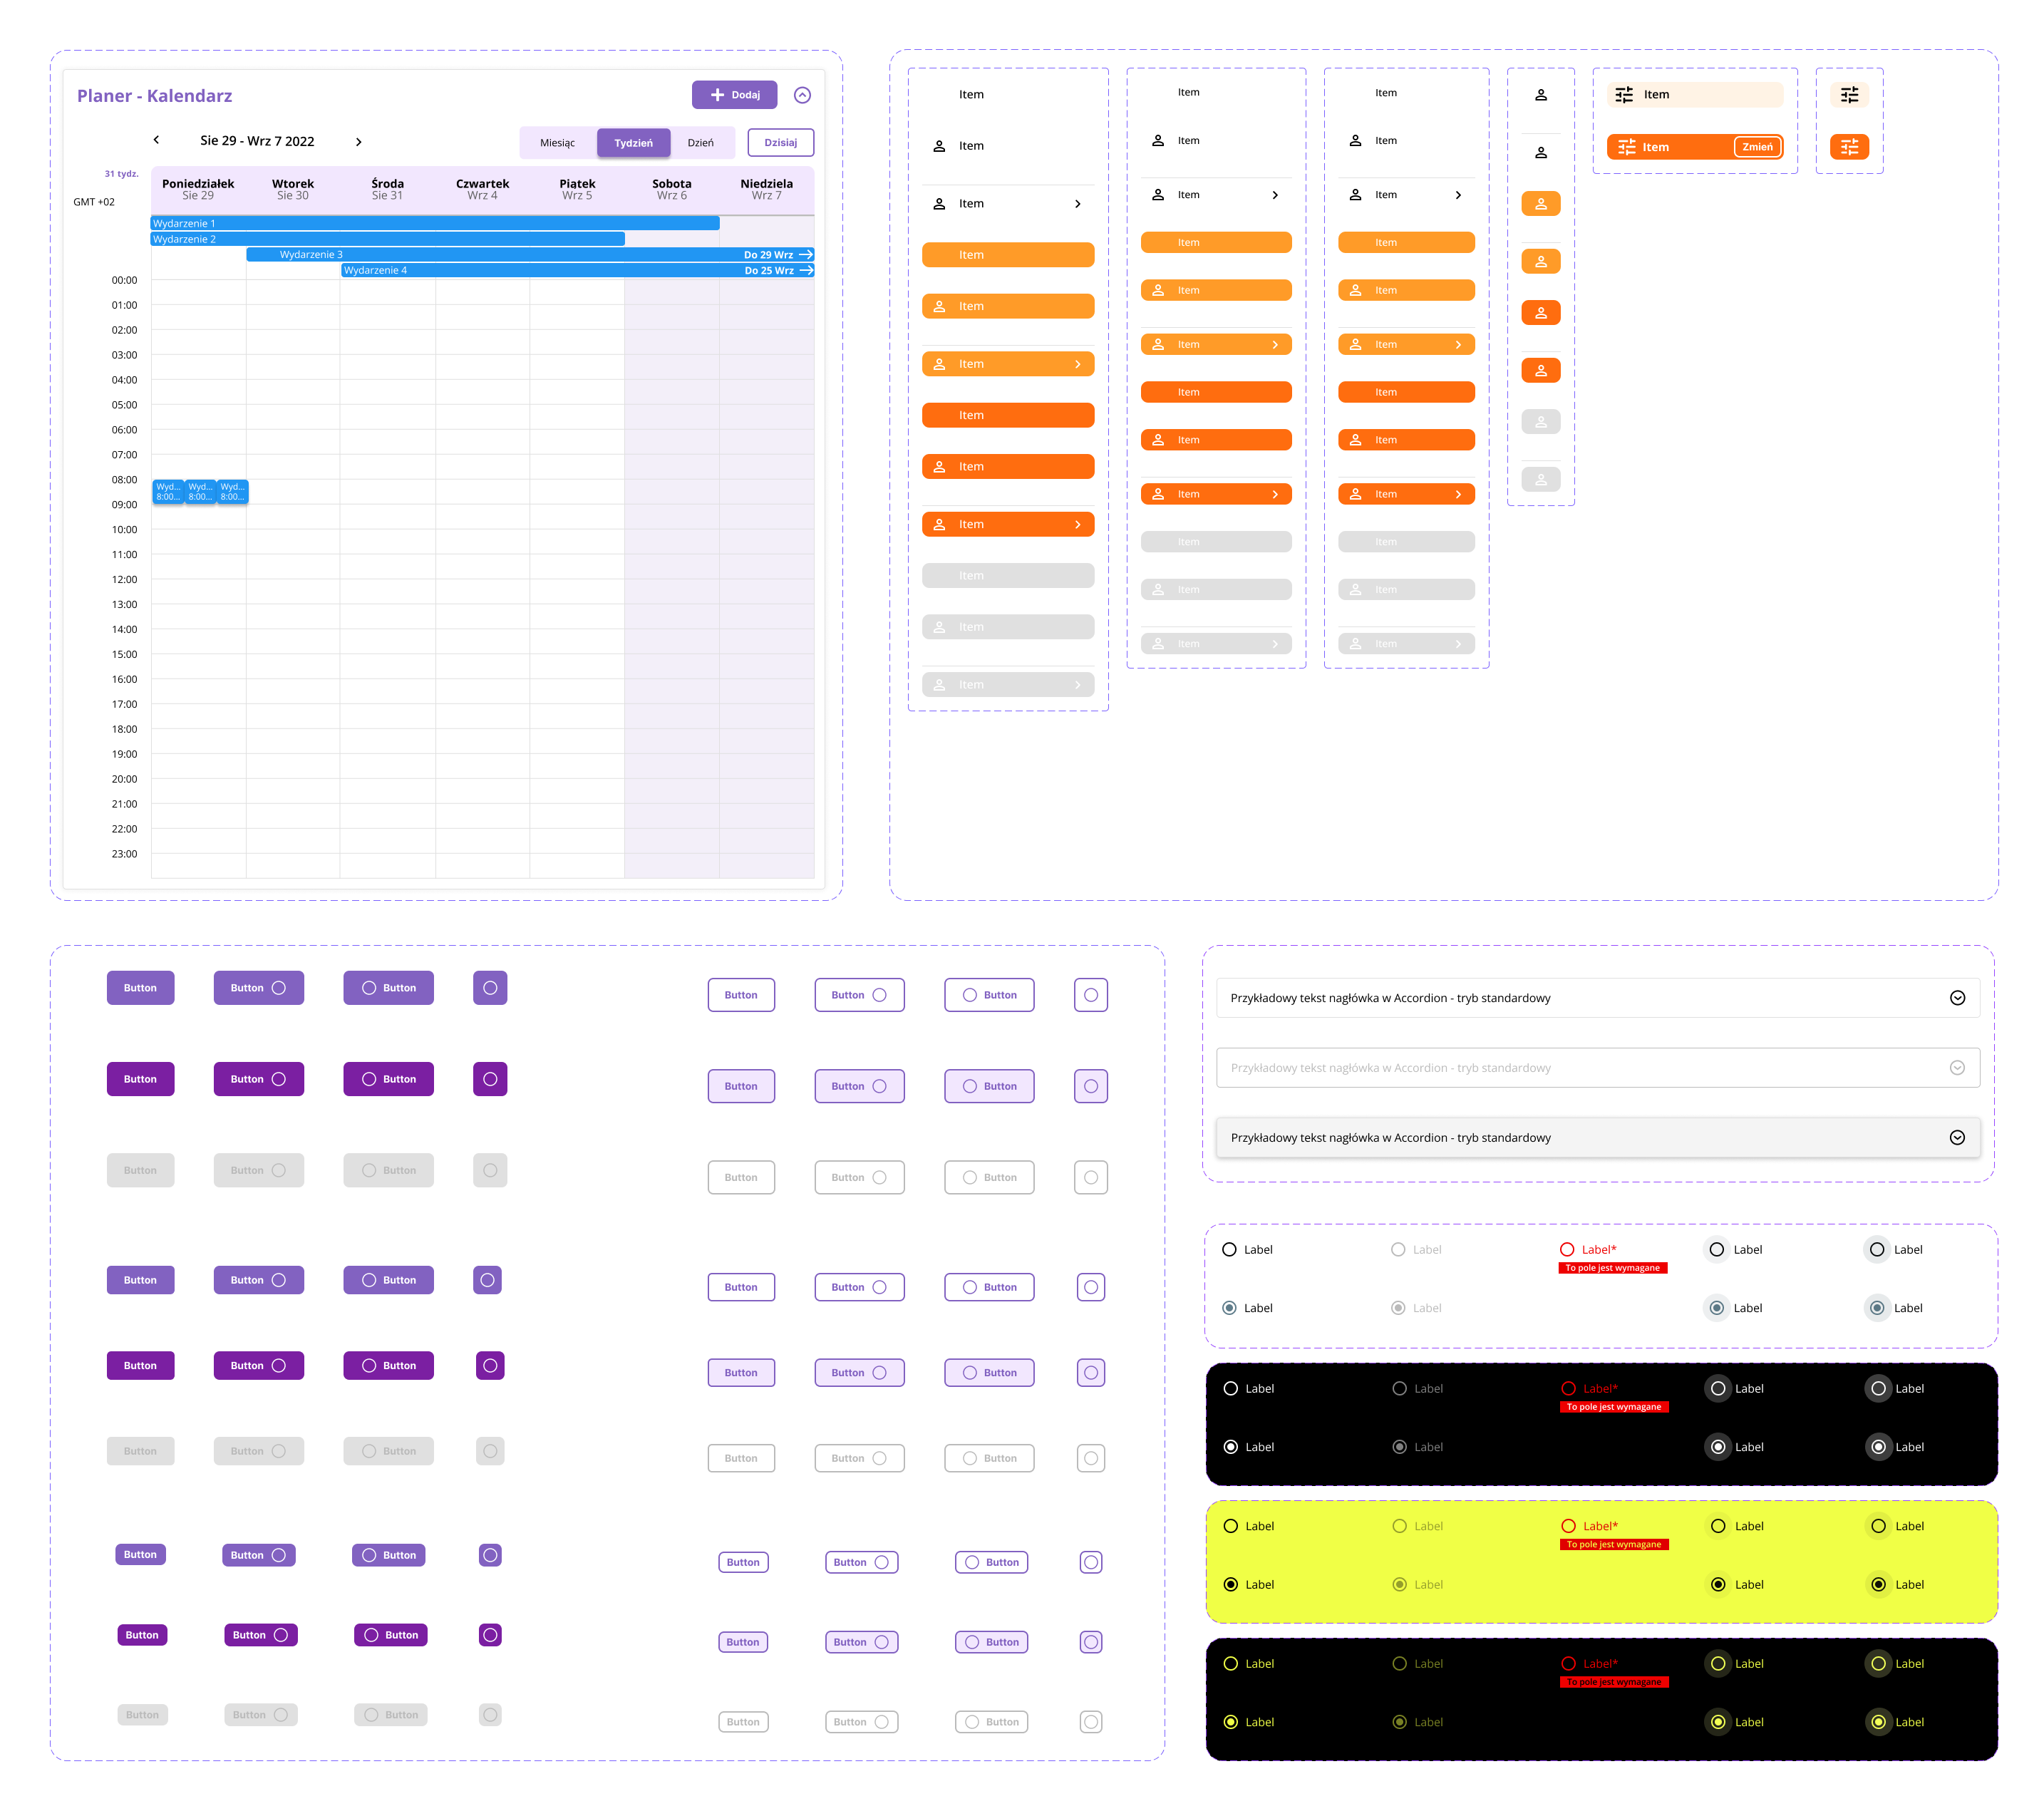This screenshot has height=1811, width=2044.
Task: Click the 'Niedziela Wrz 7' day header
Action: 767,189
